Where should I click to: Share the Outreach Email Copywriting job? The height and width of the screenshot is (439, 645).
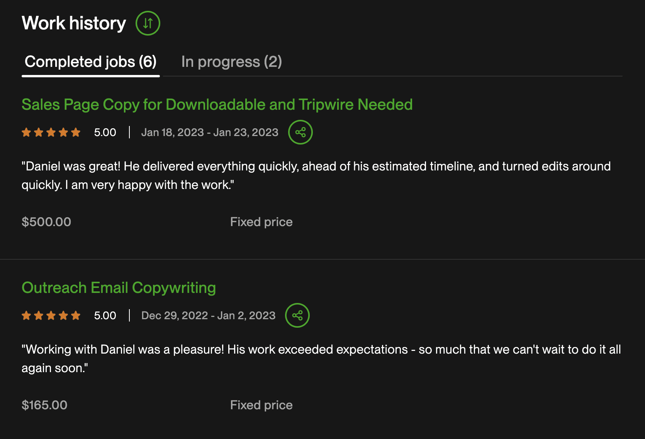pyautogui.click(x=297, y=315)
